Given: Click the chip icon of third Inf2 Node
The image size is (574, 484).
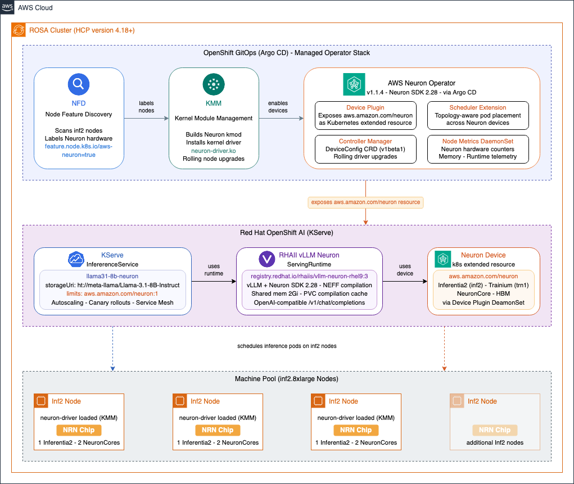Looking at the screenshot, I should tap(318, 401).
